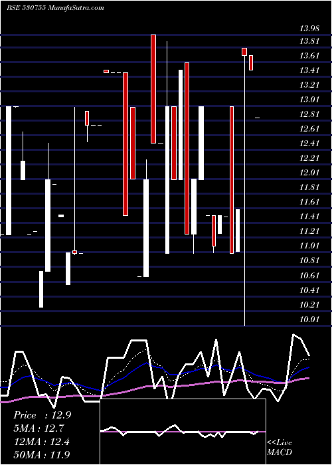Click the 11.81 price axis label
332x465 pixels.
310,187
